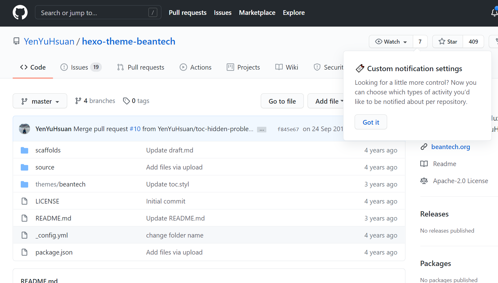Open the Readme sidebar link
The height and width of the screenshot is (283, 498).
point(444,164)
